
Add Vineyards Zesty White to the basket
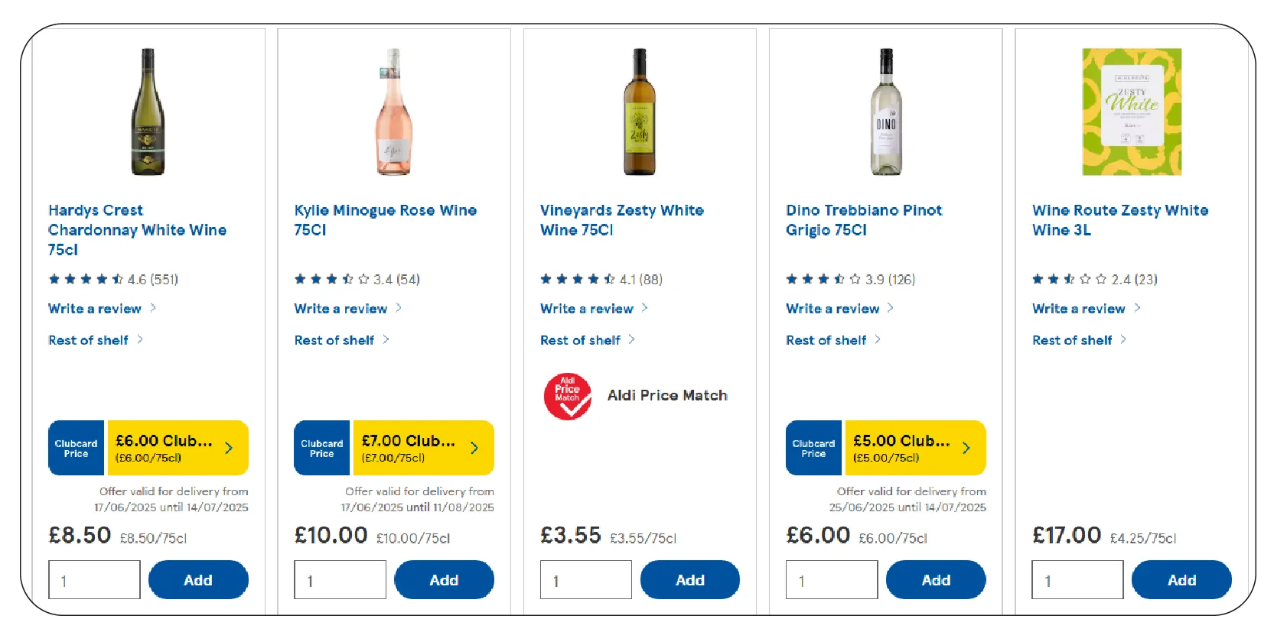tap(689, 579)
